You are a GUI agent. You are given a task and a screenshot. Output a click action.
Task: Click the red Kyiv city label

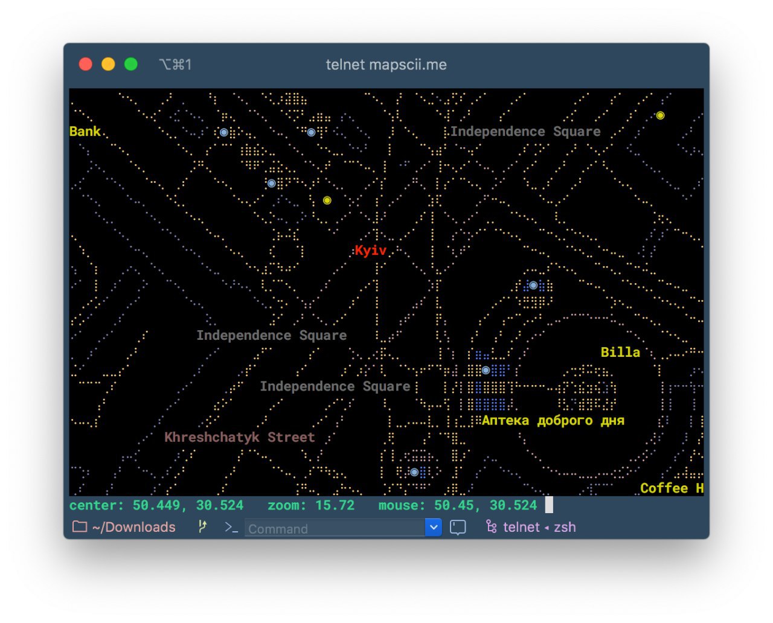370,251
